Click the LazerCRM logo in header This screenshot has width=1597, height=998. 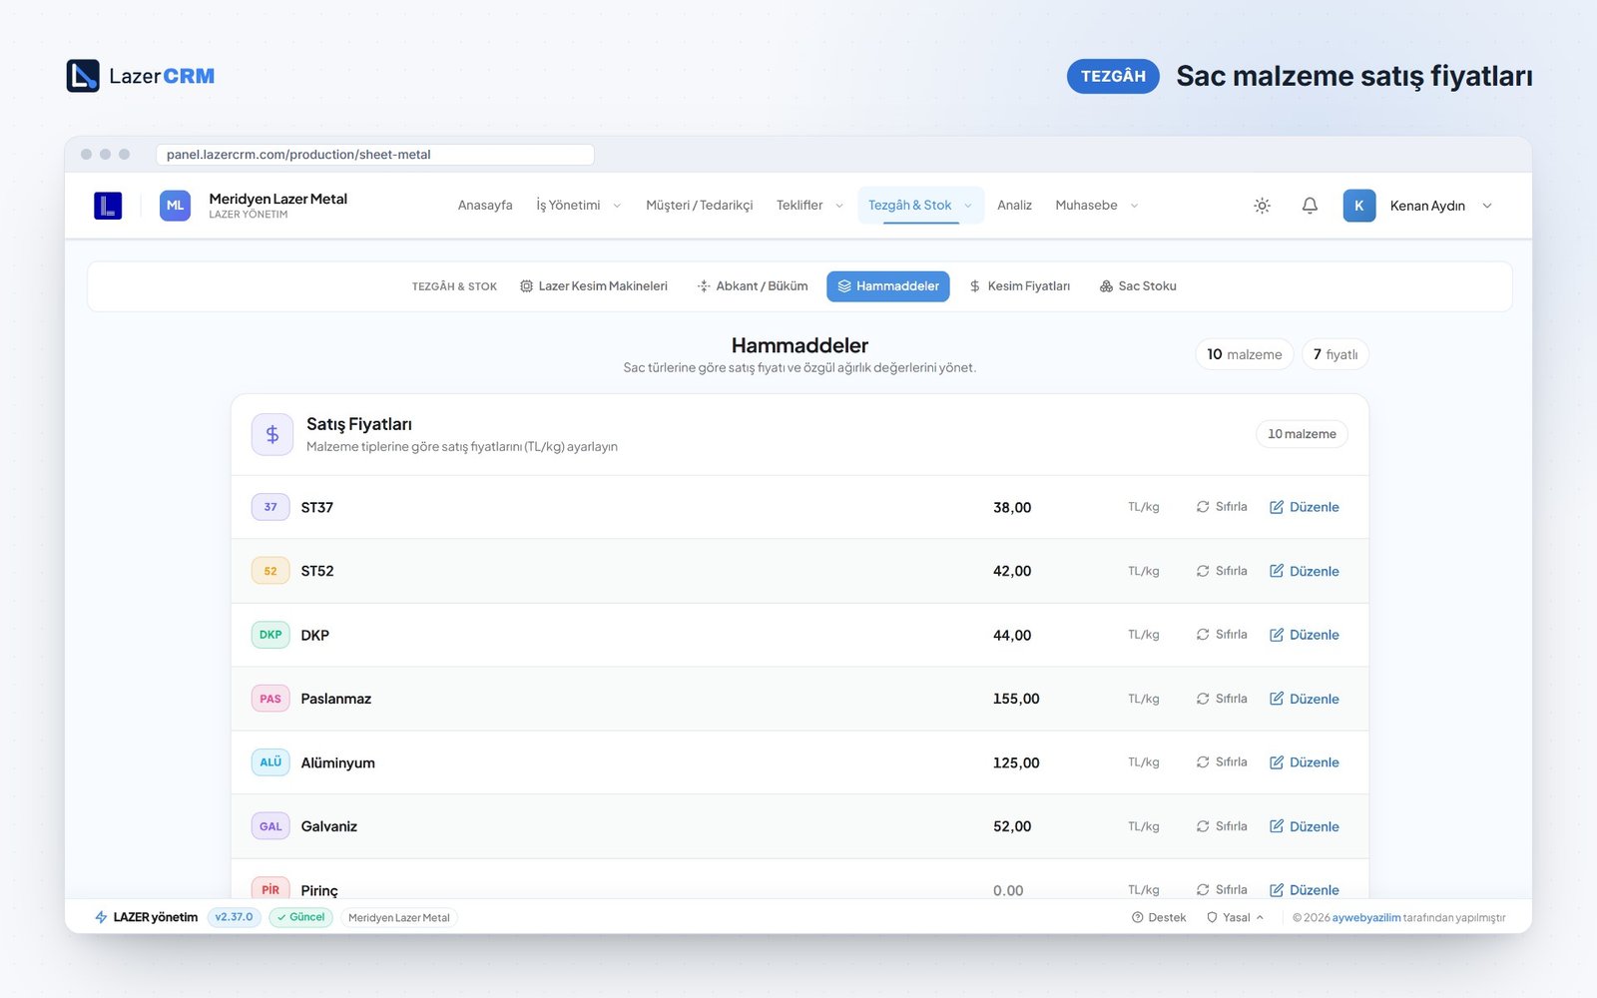coord(141,76)
